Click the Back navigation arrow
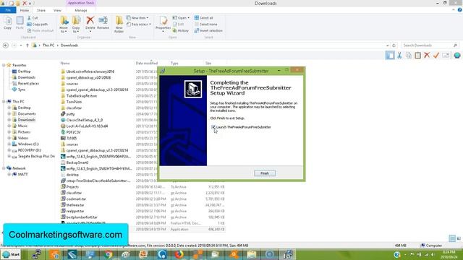Screen dimensions: 463x260 tap(6, 45)
